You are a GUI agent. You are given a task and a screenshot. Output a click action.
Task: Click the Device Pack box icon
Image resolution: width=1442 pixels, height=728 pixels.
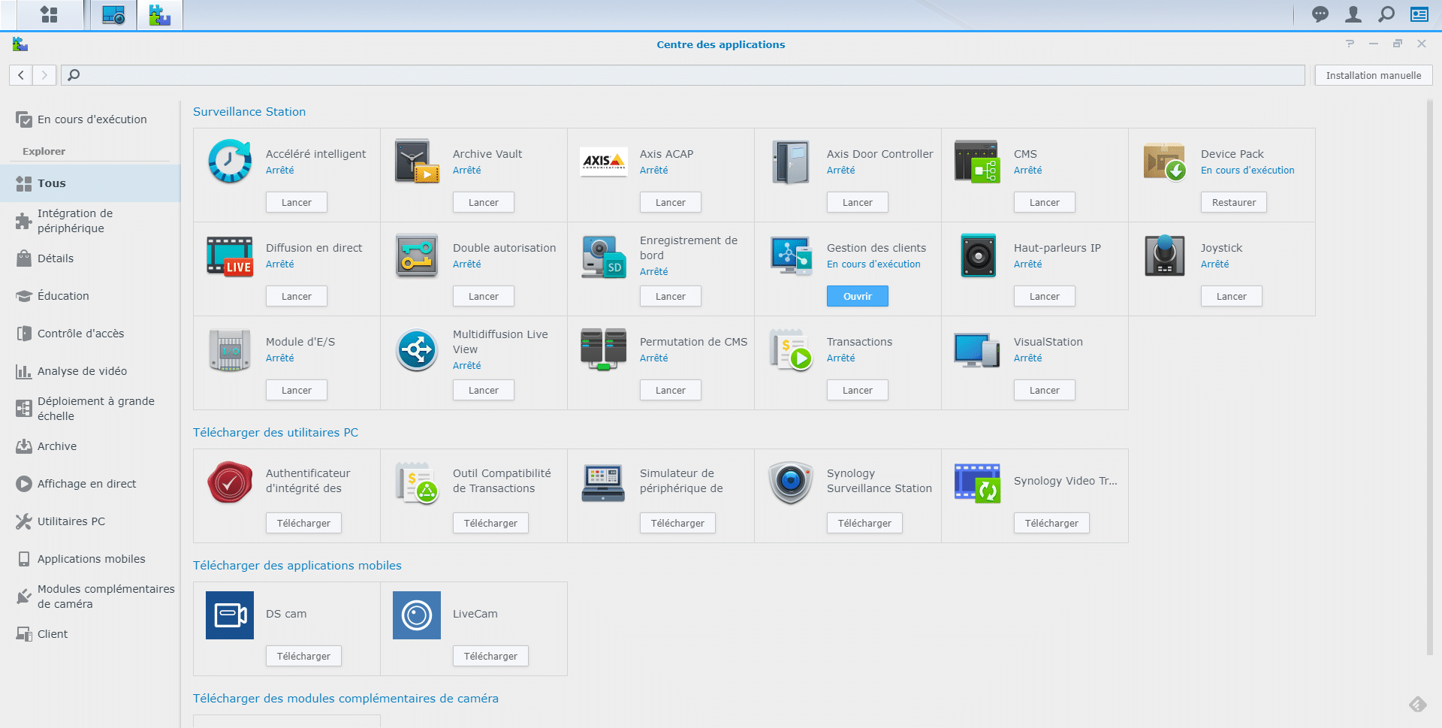click(1164, 161)
